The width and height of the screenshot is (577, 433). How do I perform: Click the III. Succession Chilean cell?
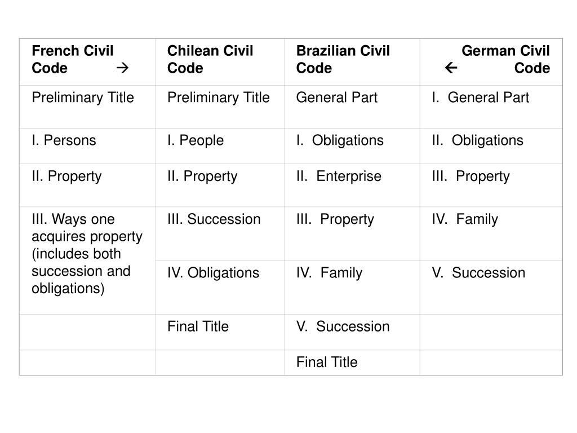click(x=220, y=234)
